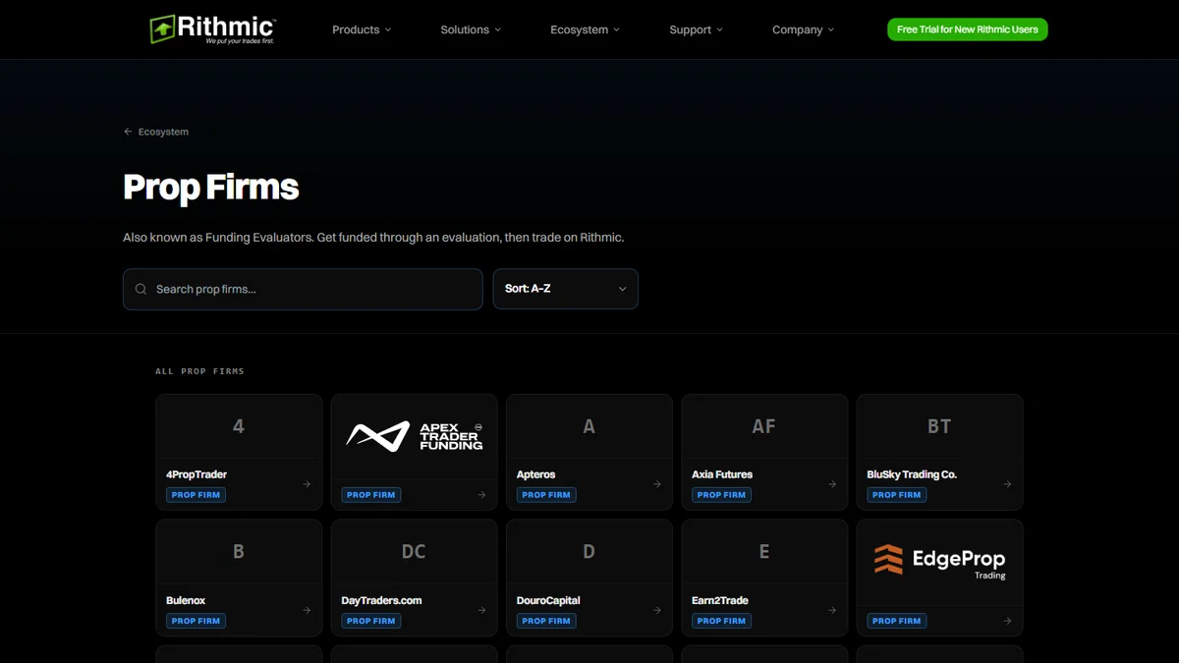The image size is (1179, 663).
Task: Click the Rithmic logo
Action: coord(212,29)
